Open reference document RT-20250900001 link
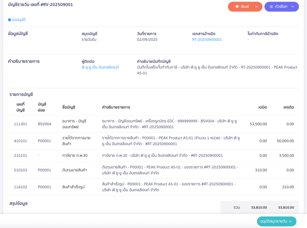Screen dimensions: 307x228 (x=207, y=39)
